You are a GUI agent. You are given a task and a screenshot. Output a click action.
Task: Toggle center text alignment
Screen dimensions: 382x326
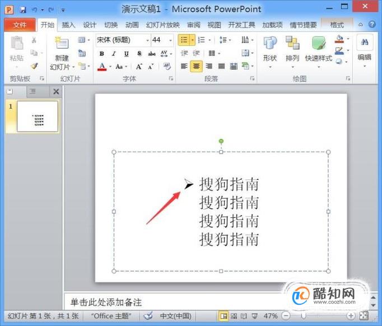coord(197,66)
